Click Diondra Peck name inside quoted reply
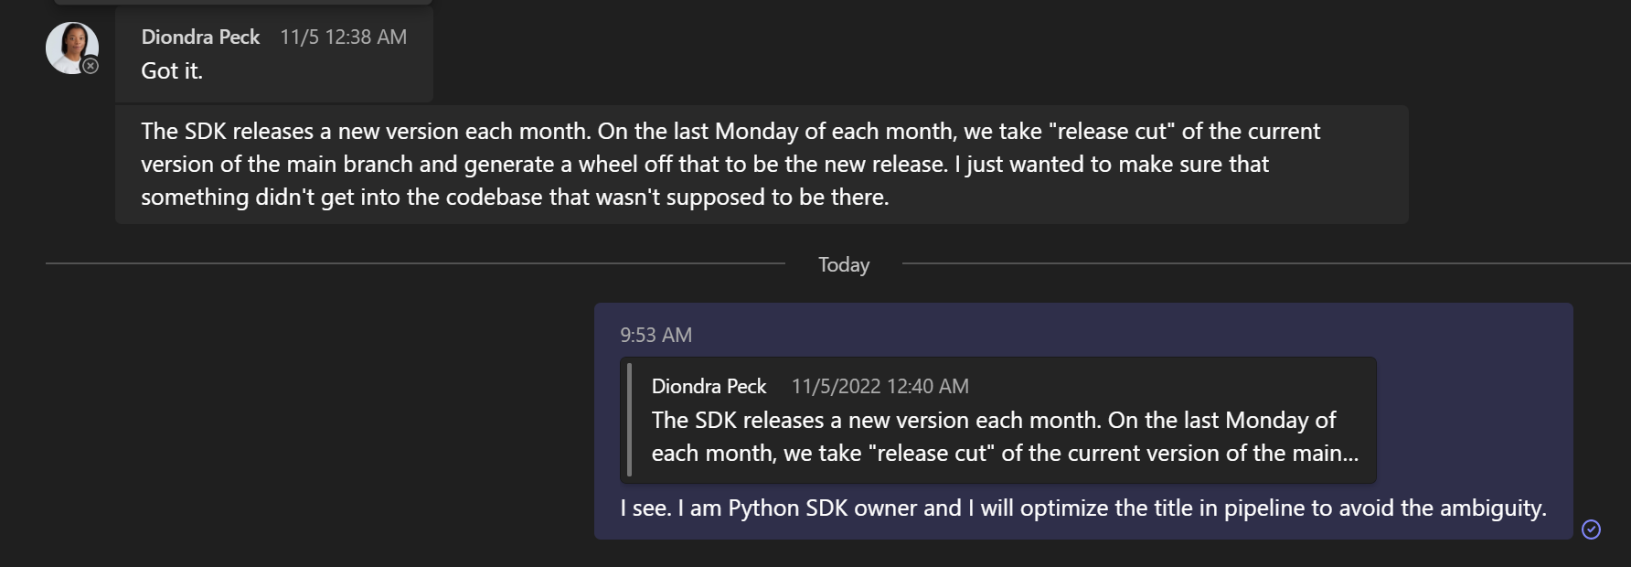This screenshot has height=567, width=1631. click(x=709, y=386)
